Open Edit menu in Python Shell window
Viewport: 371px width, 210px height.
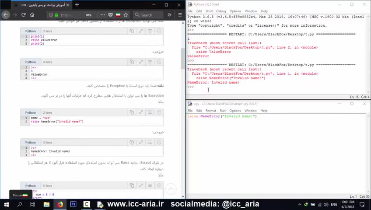point(199,11)
